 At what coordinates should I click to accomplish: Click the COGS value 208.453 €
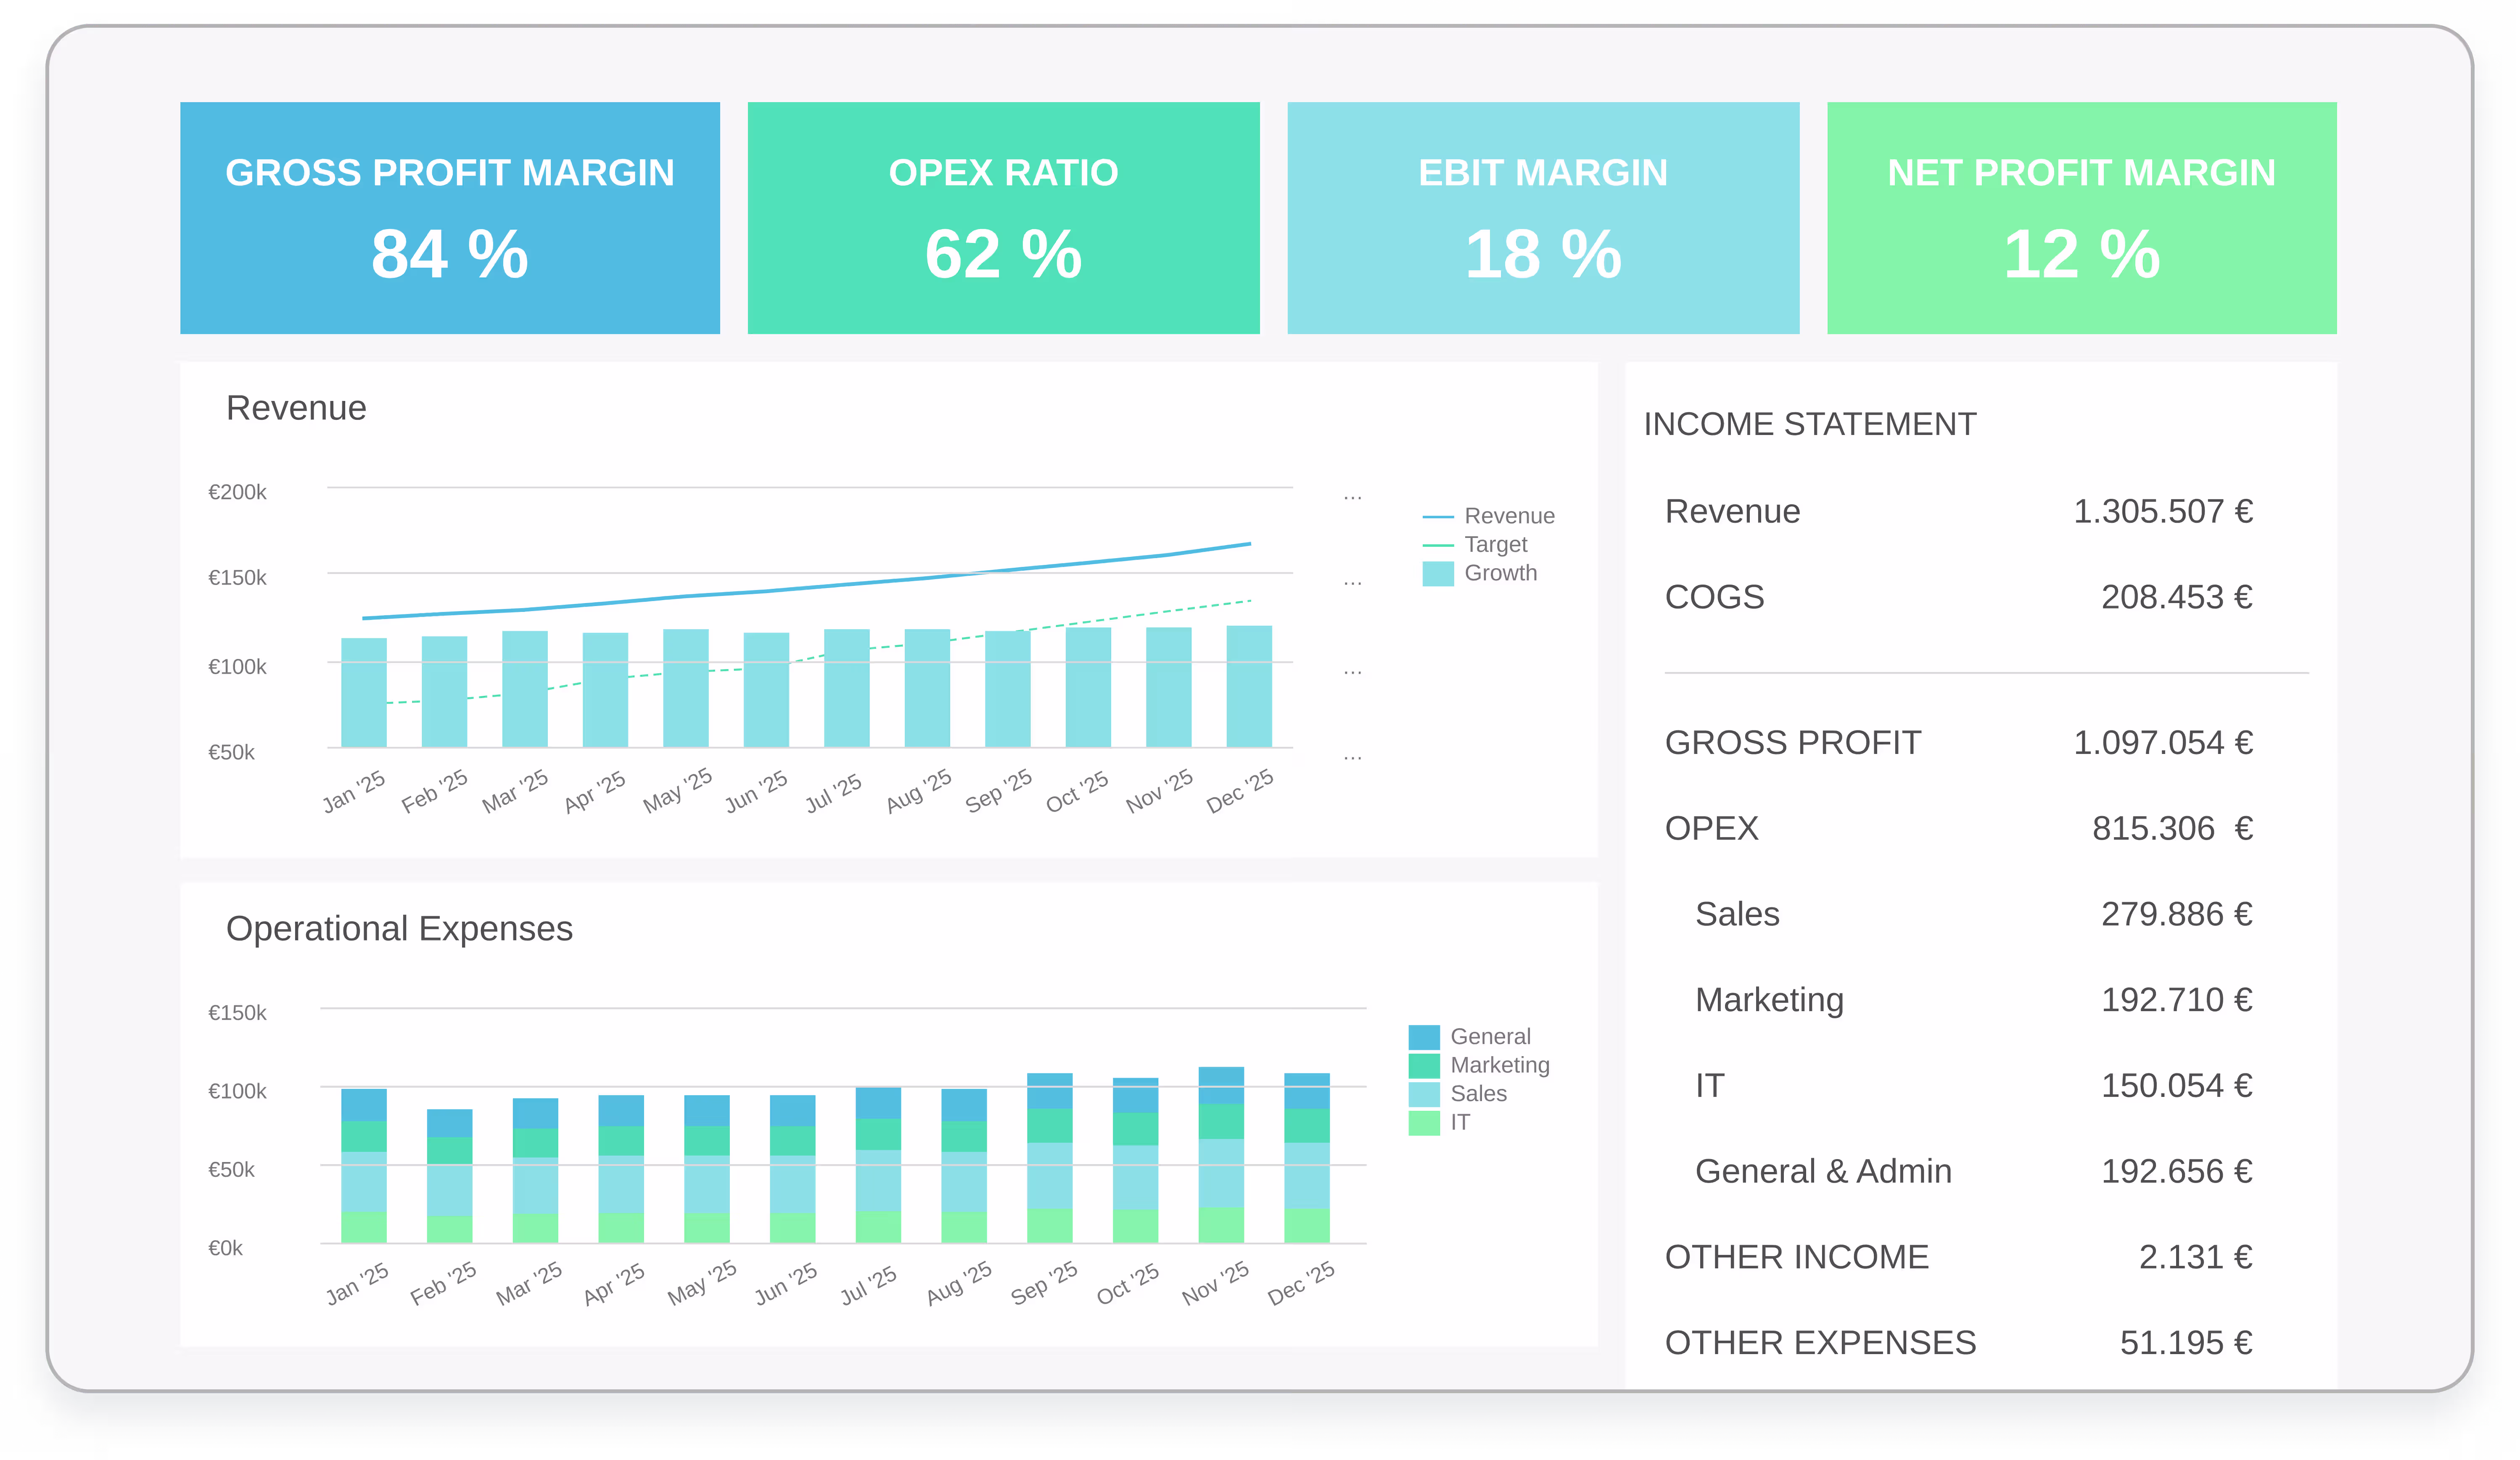point(2176,597)
